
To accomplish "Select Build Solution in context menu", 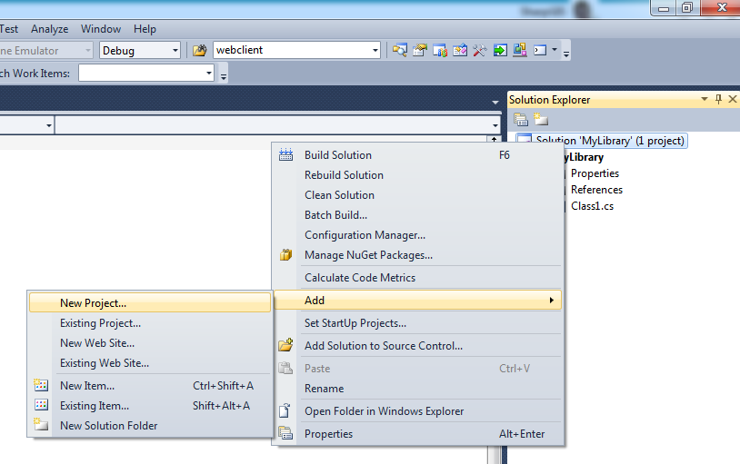I will [417, 155].
